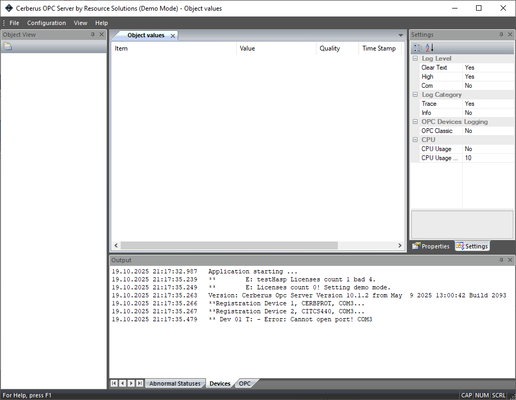
Task: Pin the Object View panel
Action: pyautogui.click(x=93, y=35)
